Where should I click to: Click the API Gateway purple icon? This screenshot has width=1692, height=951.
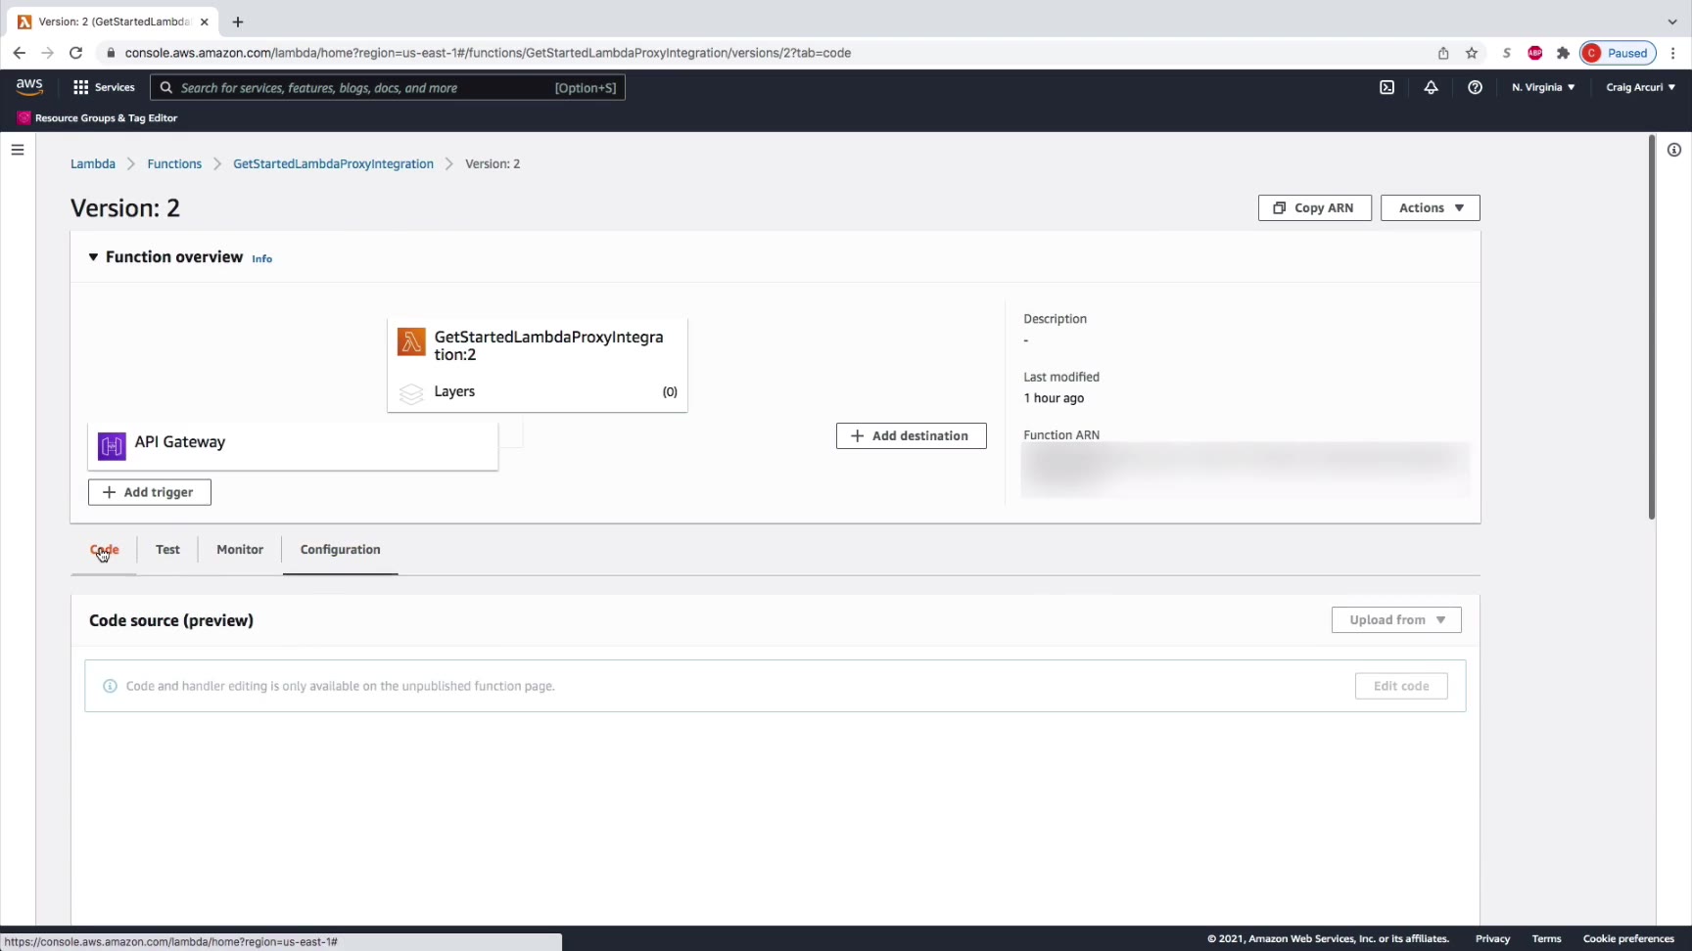[x=112, y=446]
